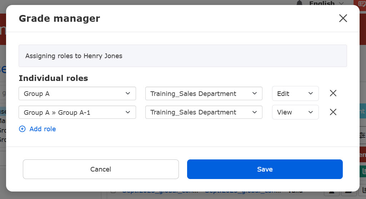Click the filter sliders icon at right edge
Viewport: 366px width, 199px height.
point(362,135)
